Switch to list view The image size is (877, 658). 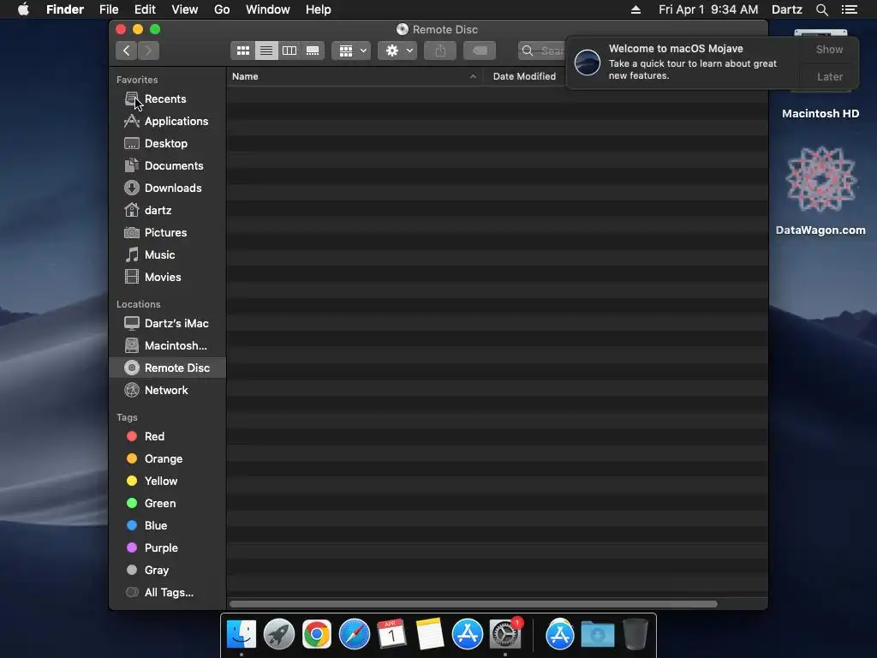(x=266, y=51)
